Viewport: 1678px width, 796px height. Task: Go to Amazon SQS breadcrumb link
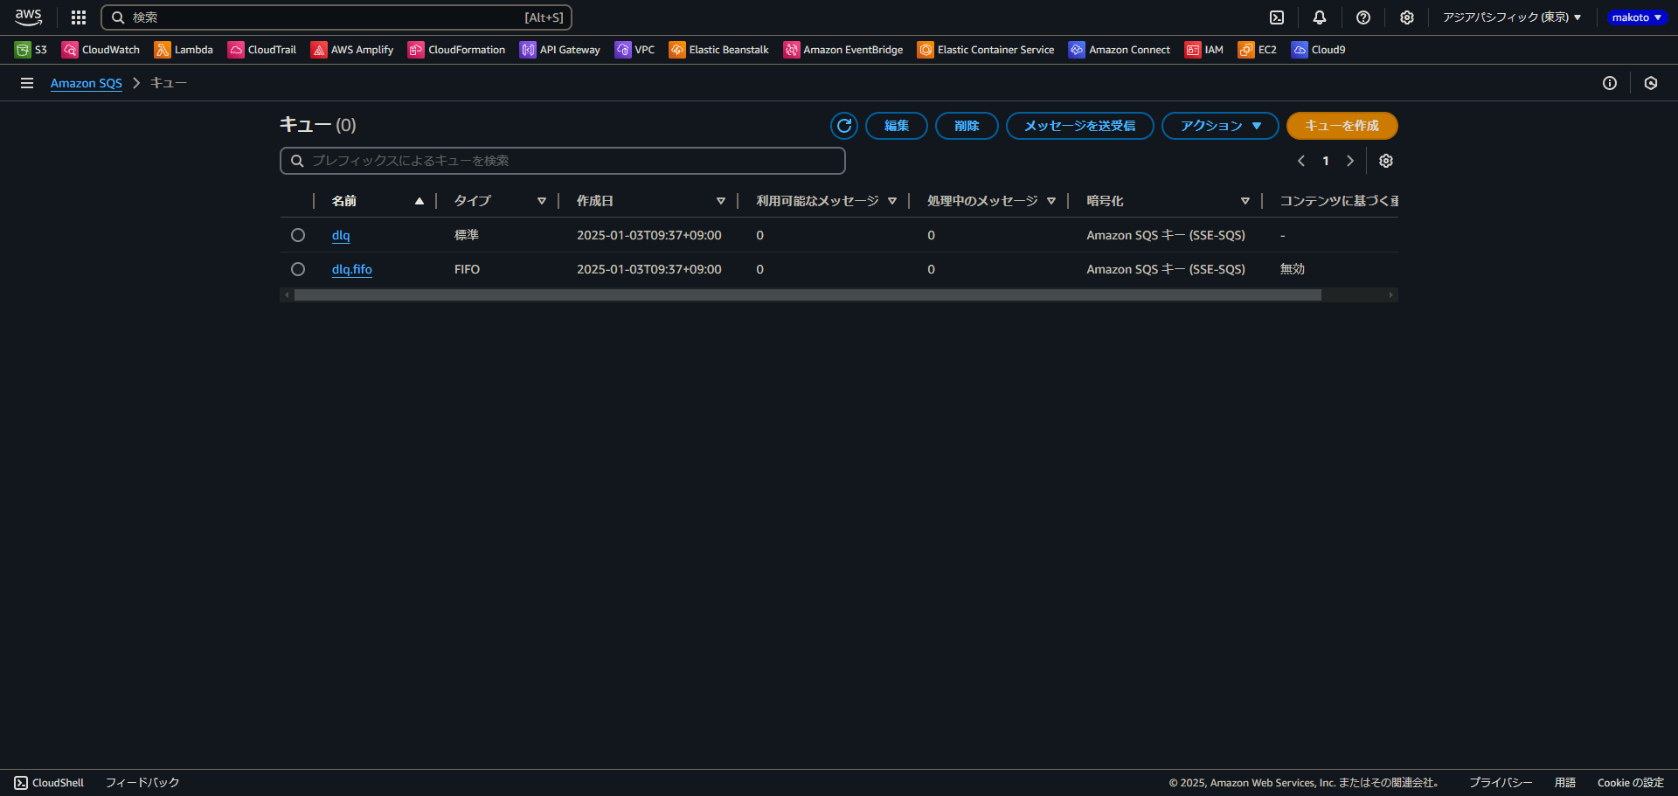(x=87, y=83)
